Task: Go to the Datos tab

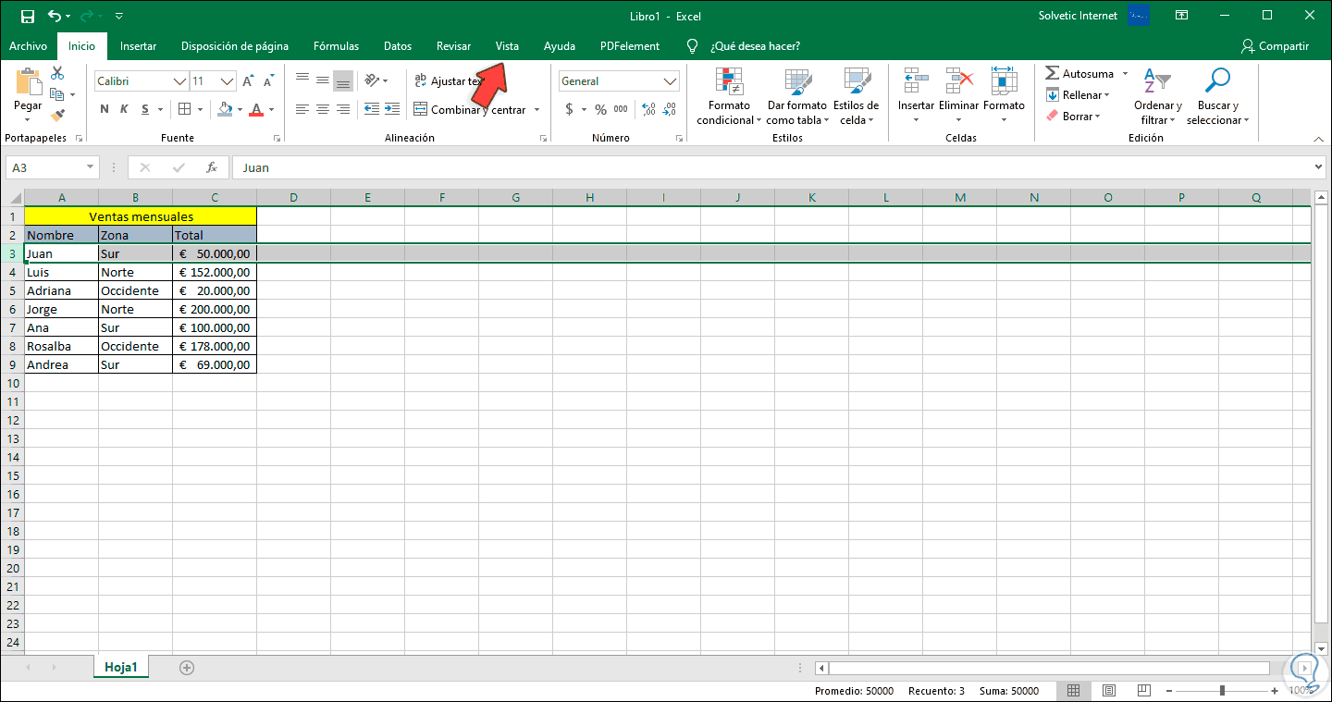Action: click(x=398, y=46)
